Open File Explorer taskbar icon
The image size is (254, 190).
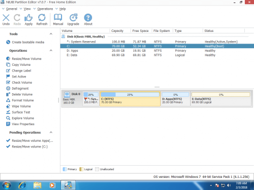[x=38, y=185]
